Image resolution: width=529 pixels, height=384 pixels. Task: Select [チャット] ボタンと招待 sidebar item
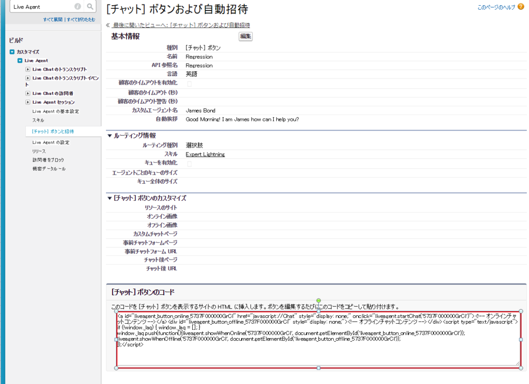(x=53, y=132)
